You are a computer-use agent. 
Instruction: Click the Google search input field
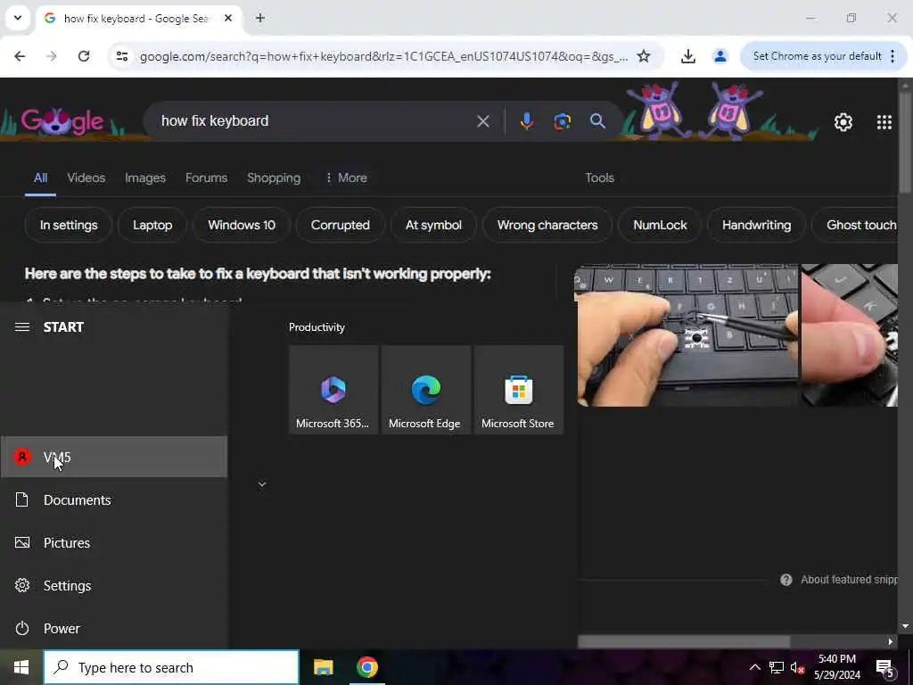click(x=315, y=121)
